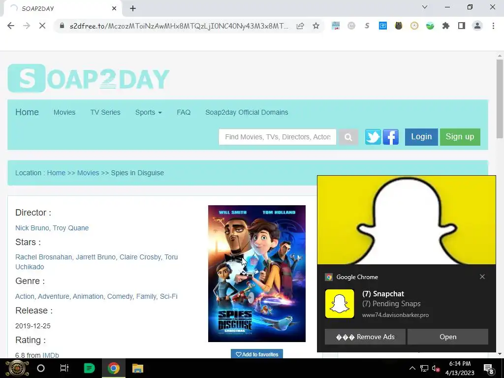504x378 pixels.
Task: Show hidden system tray icons
Action: 412,368
